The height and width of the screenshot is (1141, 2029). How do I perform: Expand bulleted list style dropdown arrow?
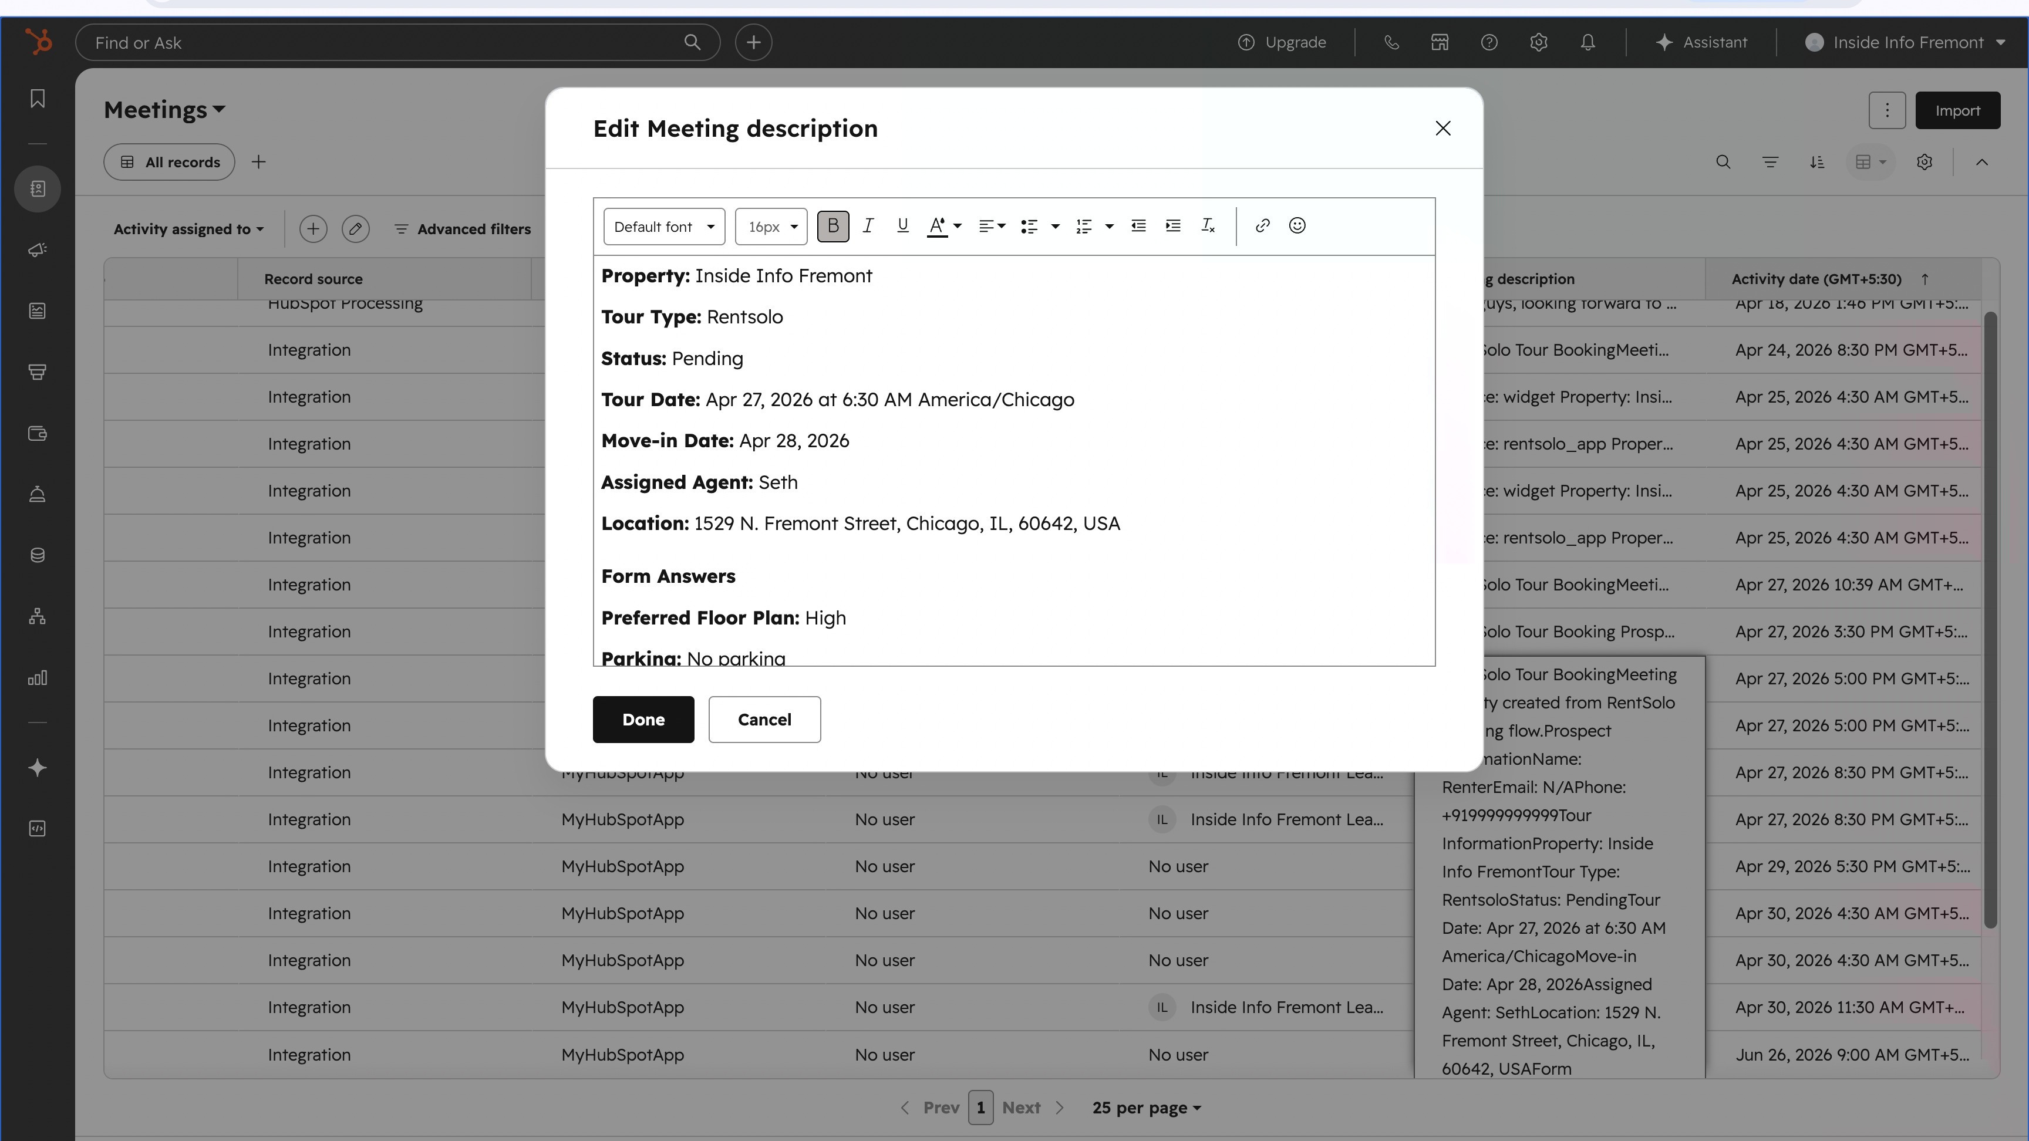click(1056, 226)
